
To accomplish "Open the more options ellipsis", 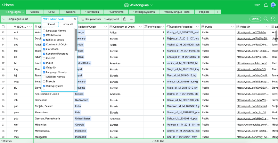I will [x=131, y=19].
